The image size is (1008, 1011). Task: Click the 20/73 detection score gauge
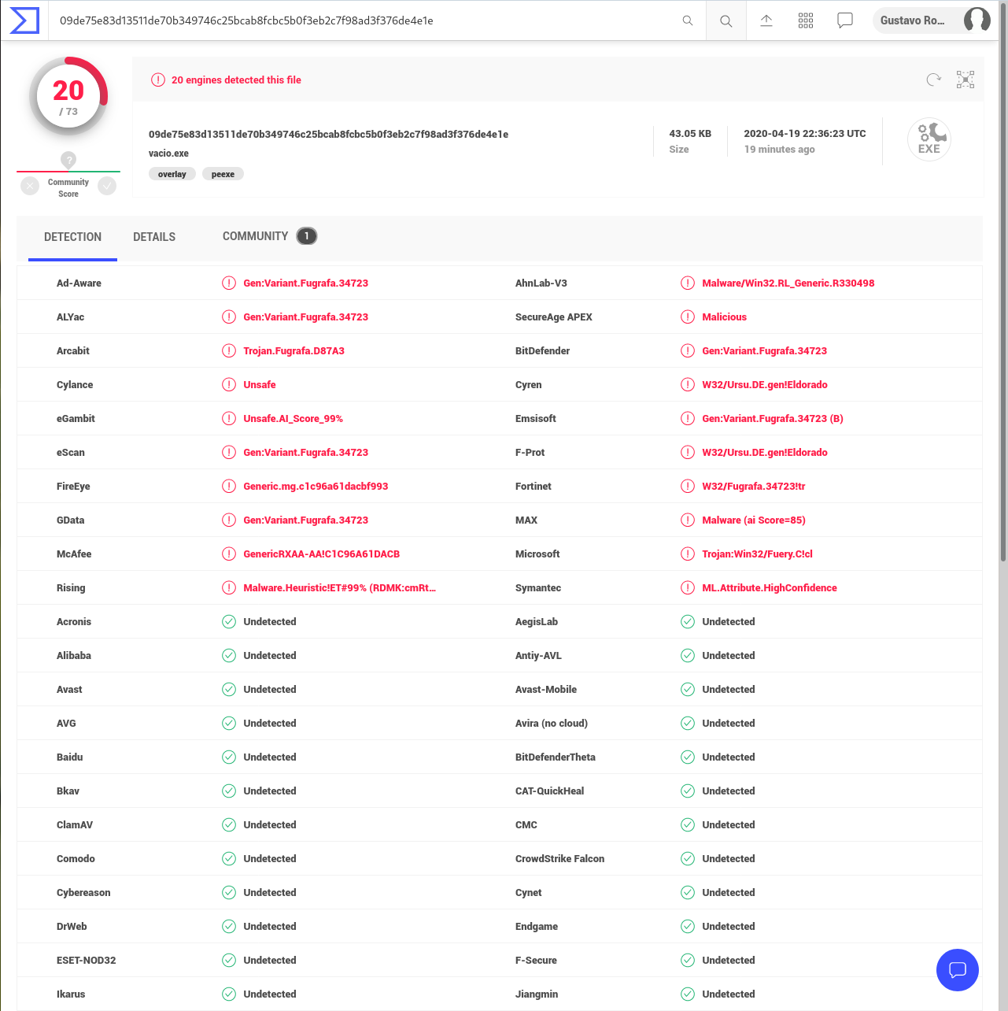click(x=68, y=97)
